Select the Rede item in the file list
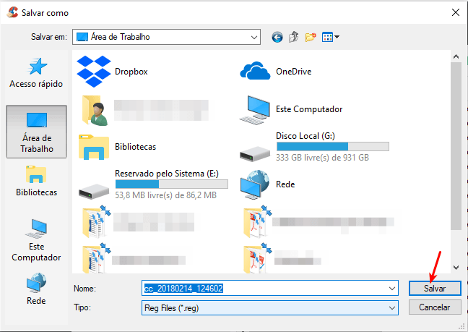Screen dimensions: 468x332 [x=268, y=184]
